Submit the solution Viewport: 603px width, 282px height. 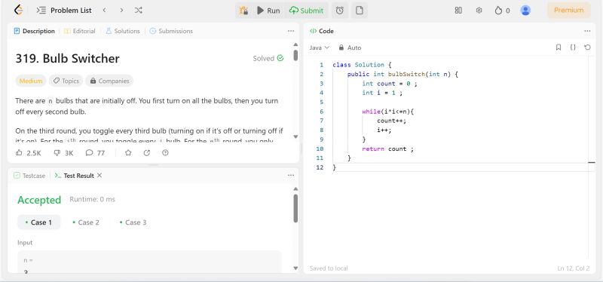pyautogui.click(x=307, y=11)
